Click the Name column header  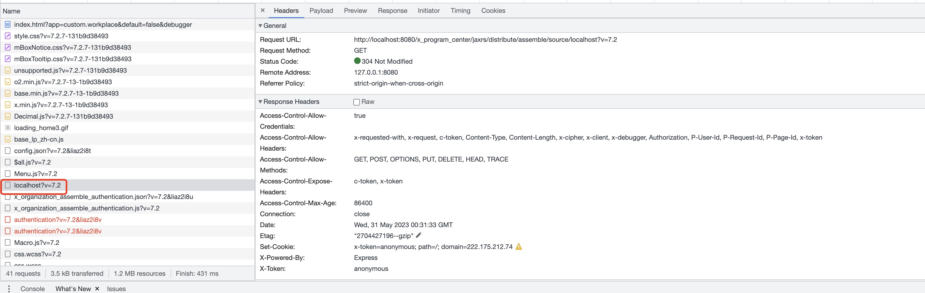(11, 11)
